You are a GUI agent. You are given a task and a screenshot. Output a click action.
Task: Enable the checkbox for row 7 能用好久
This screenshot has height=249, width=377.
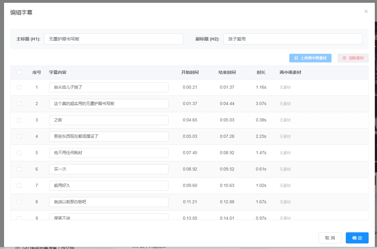[19, 186]
